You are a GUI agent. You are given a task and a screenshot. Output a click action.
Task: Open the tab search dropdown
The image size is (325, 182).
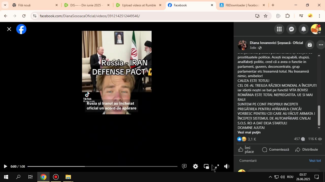5,5
